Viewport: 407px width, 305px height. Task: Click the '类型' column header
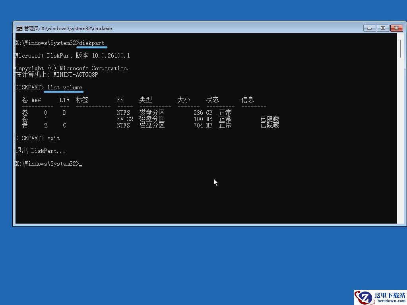click(x=145, y=100)
